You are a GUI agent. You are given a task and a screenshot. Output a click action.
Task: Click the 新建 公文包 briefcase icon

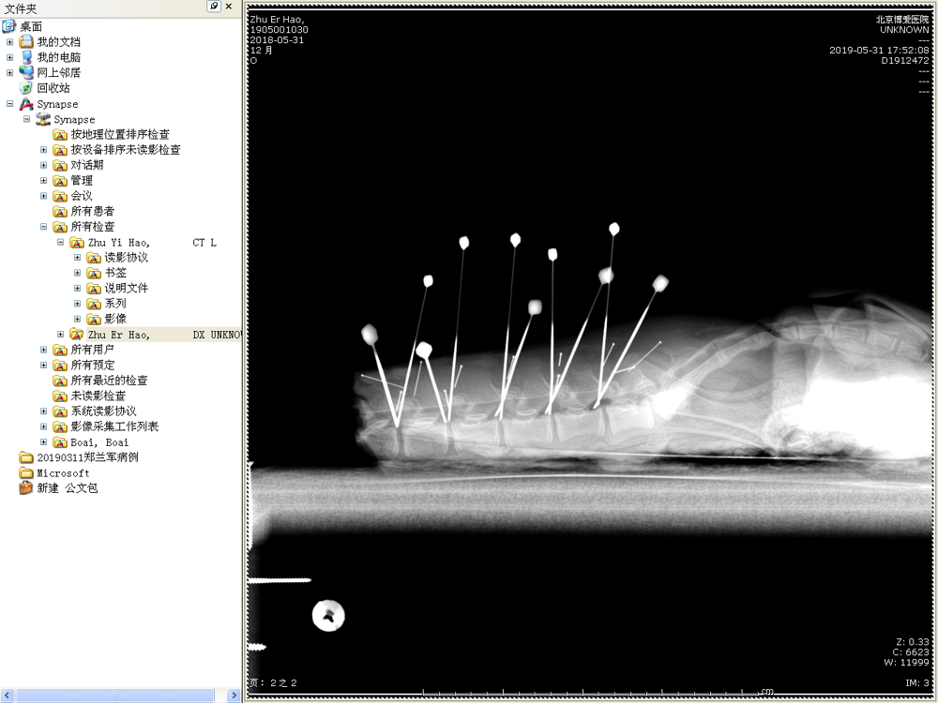tap(25, 487)
